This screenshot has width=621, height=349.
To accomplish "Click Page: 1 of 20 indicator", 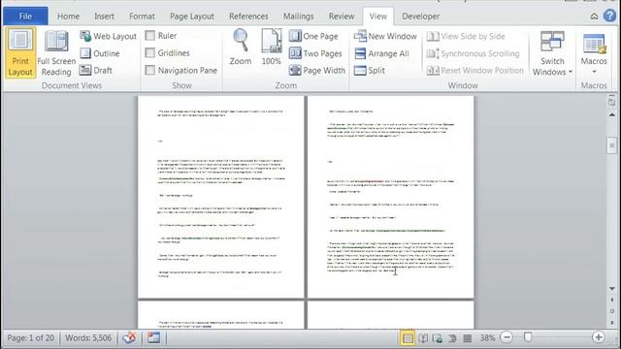I will (x=30, y=338).
